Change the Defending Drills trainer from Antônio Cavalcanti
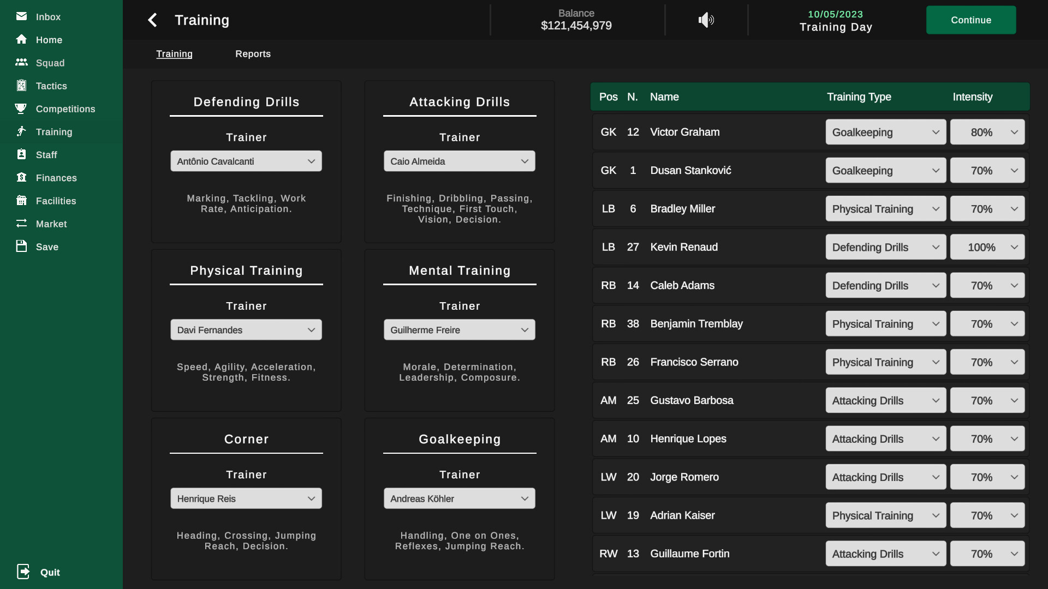The image size is (1048, 589). [x=246, y=161]
